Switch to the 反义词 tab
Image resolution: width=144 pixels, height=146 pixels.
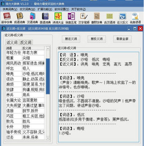pyautogui.click(x=26, y=42)
